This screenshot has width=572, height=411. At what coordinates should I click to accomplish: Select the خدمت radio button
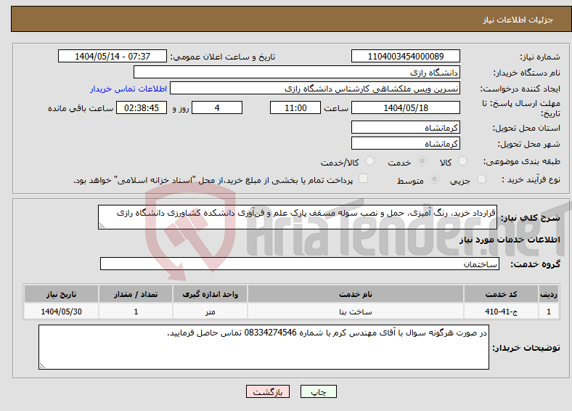(x=422, y=161)
